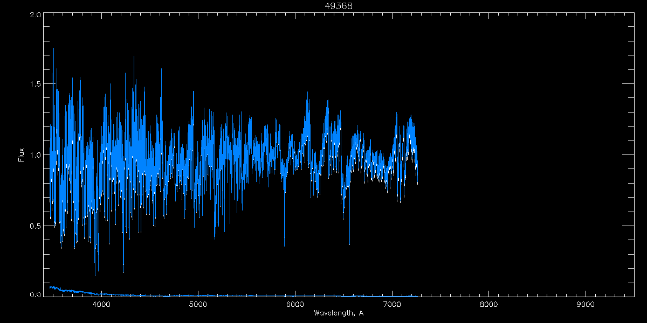Click the 1.5 flux tick label
Viewport: 647px width, 323px height.
pos(35,85)
